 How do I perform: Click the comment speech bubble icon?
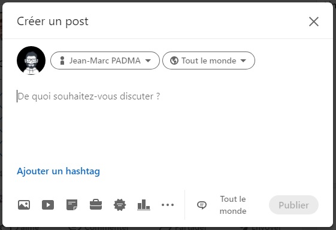202,205
